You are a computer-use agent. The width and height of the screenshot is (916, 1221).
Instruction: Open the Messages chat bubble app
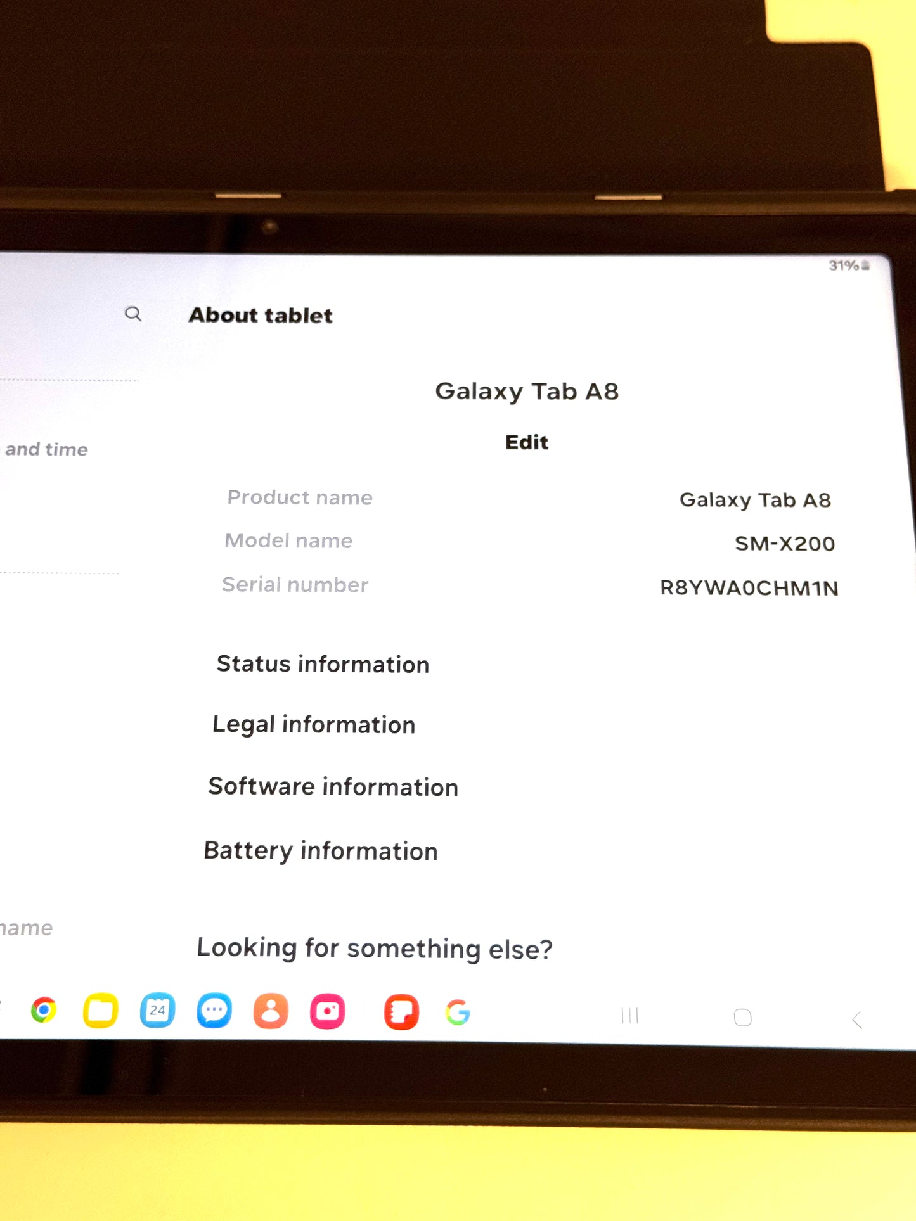coord(214,1010)
